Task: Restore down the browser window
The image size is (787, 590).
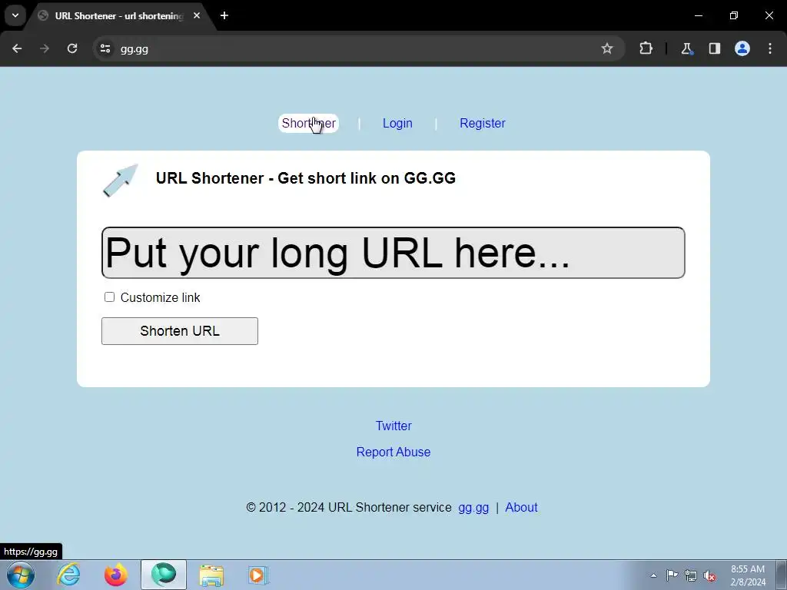Action: [734, 15]
